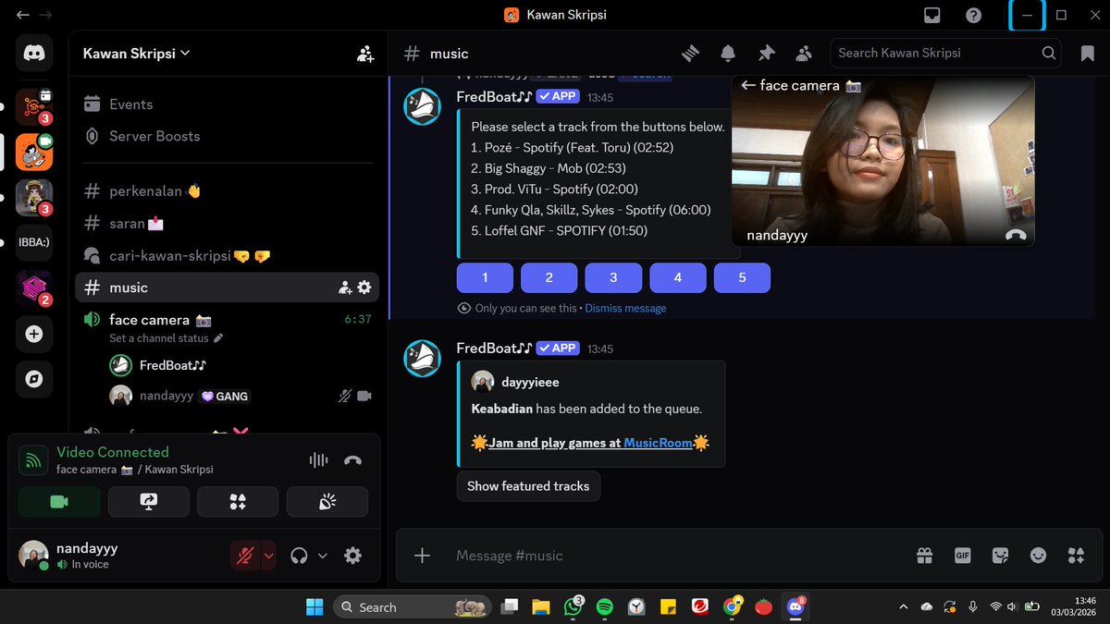Image resolution: width=1110 pixels, height=624 pixels.
Task: Click into the Message #music input field
Action: point(673,556)
